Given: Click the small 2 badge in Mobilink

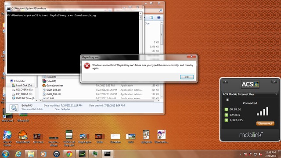Looking at the screenshot, I should (227, 100).
